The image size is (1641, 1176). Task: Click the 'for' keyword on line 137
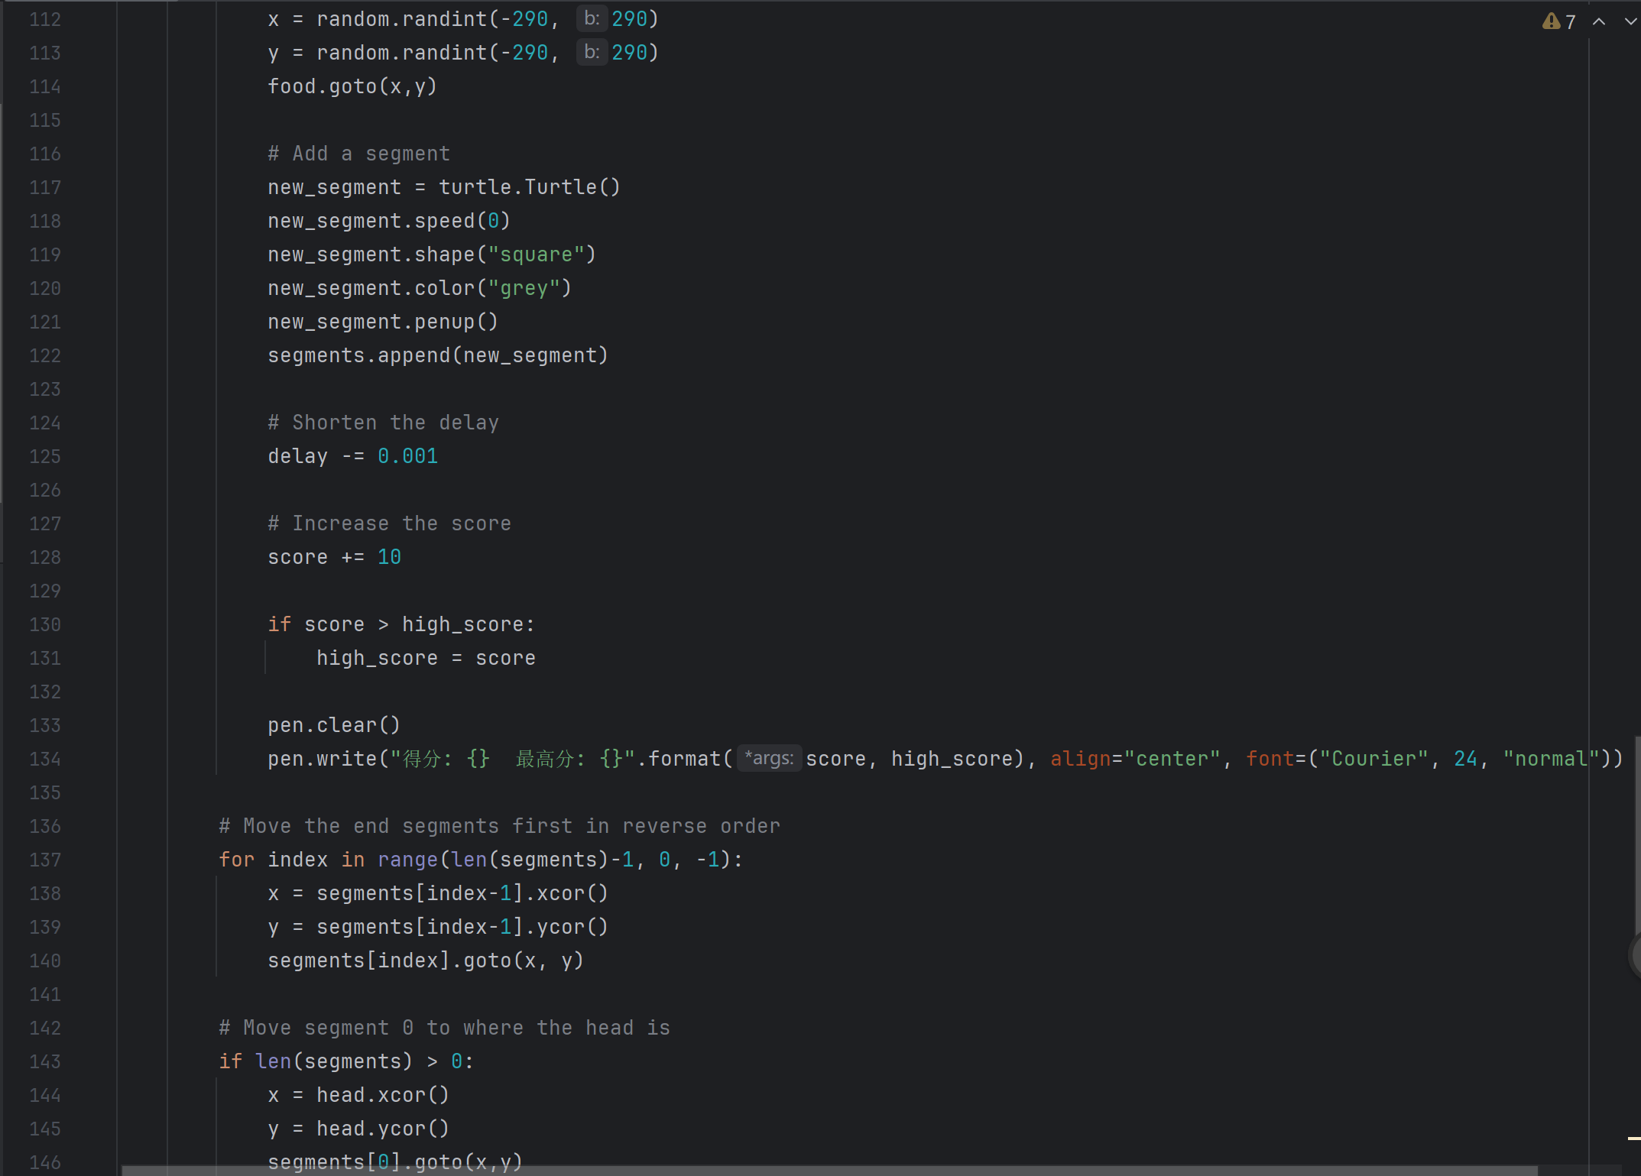[x=236, y=860]
